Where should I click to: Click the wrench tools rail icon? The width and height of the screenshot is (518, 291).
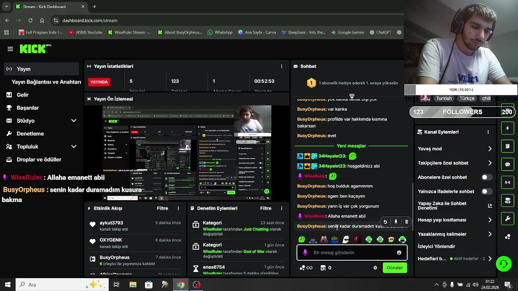click(x=507, y=219)
